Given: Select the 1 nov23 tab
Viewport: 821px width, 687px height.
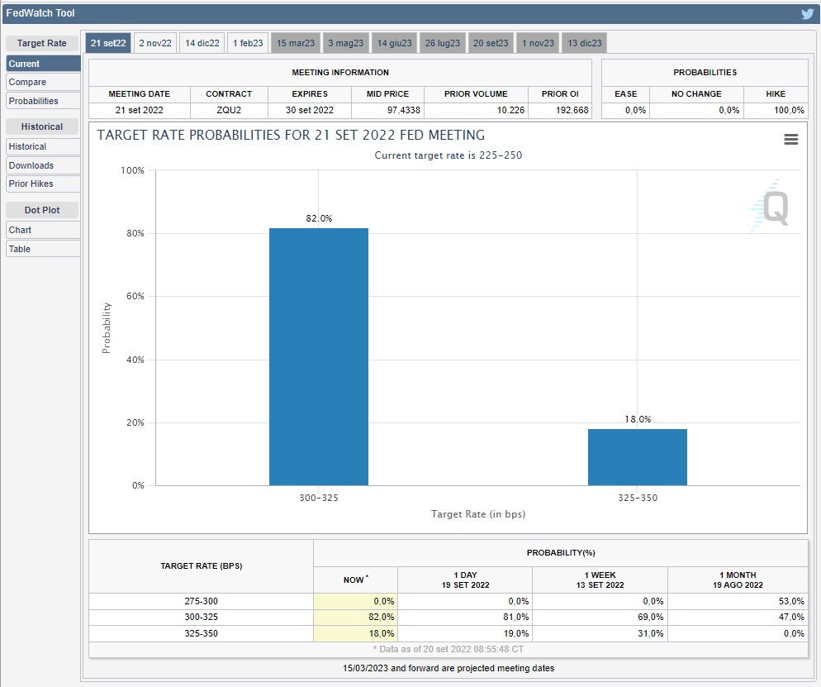Looking at the screenshot, I should [538, 43].
